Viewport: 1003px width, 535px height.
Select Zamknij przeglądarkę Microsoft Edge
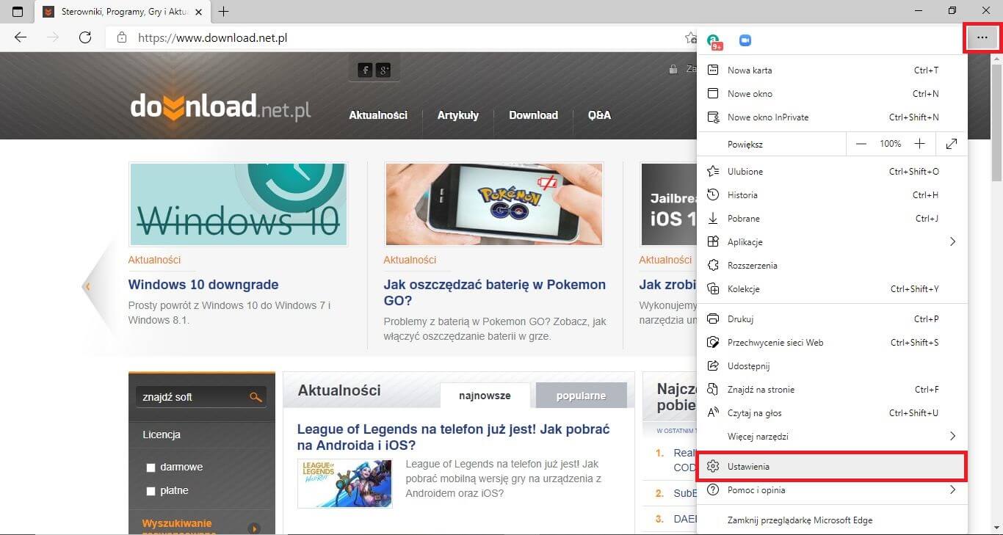(x=832, y=520)
